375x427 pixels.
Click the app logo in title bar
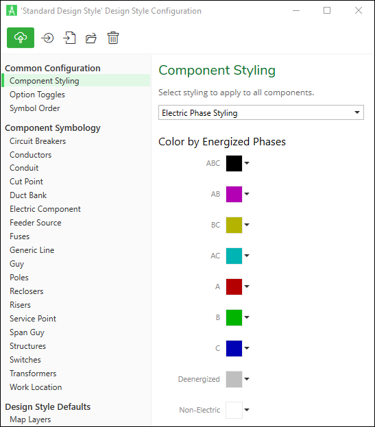(x=12, y=10)
